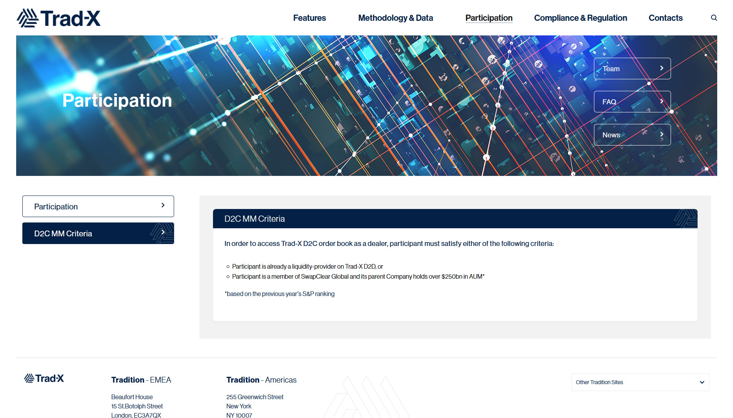Open the Other Tradition Sites dropdown
Viewport: 733px width, 418px height.
coord(640,382)
